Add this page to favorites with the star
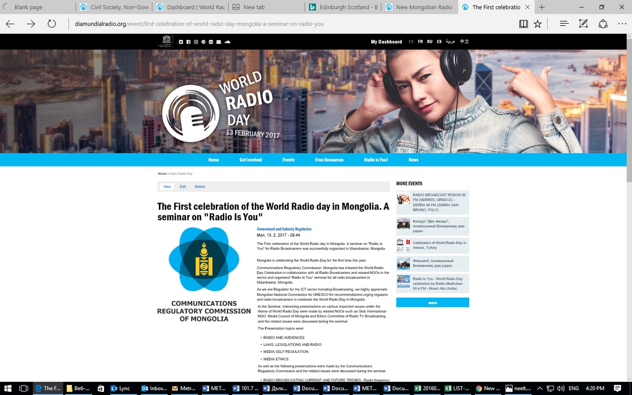Viewport: 632px width, 395px height. (x=538, y=24)
